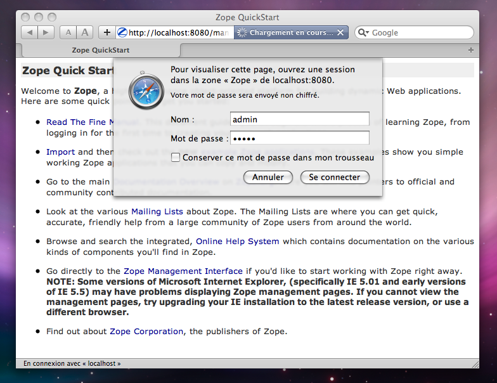This screenshot has width=497, height=383.
Task: Enable 'Conserver ce mot de passe' checkbox
Action: coord(176,157)
